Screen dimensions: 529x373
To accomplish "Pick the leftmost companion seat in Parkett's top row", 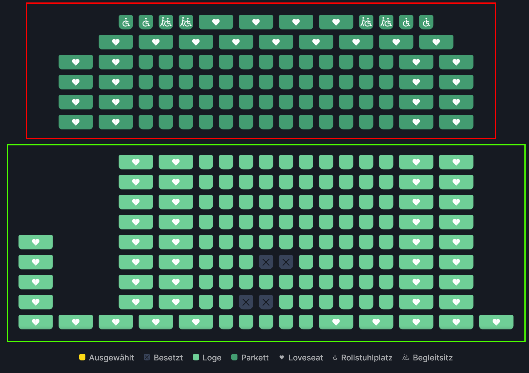I will [166, 22].
